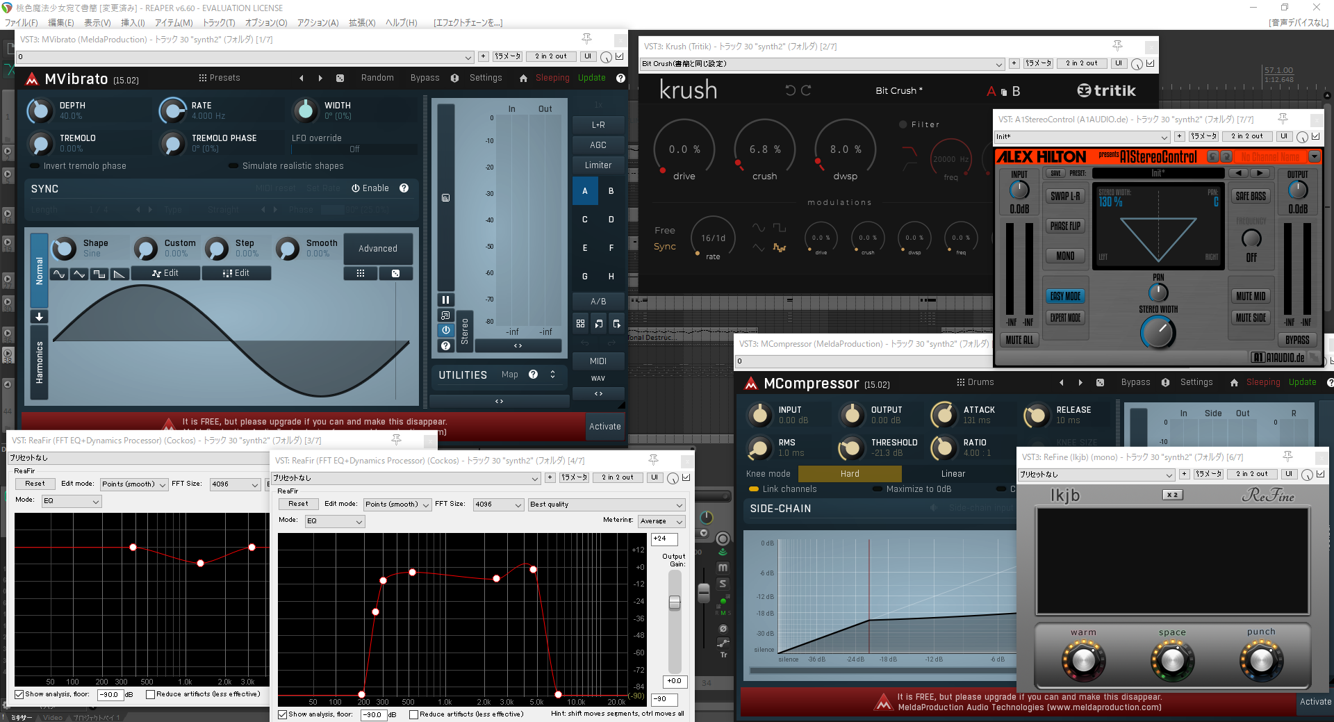Select the sine wave shape button in MVibrato
Viewport: 1334px width, 722px height.
point(59,274)
